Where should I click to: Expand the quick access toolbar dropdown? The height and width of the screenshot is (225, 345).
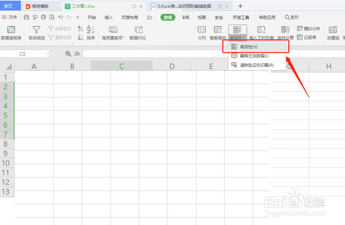coord(78,17)
